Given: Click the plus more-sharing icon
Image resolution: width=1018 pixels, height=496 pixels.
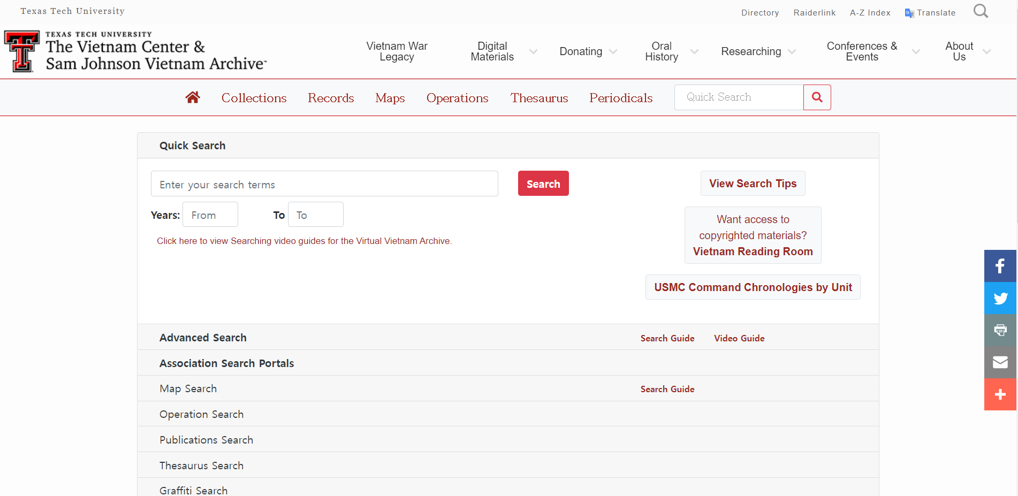Looking at the screenshot, I should pyautogui.click(x=1000, y=394).
